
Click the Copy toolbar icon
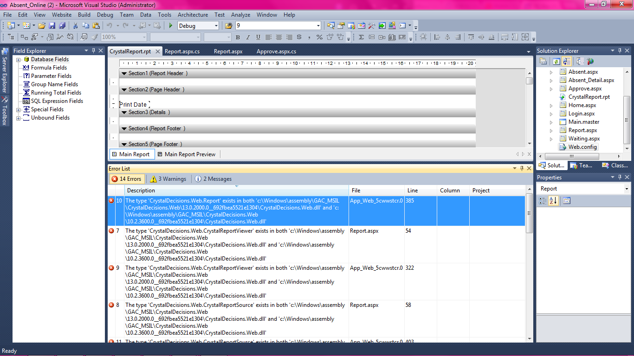coord(86,26)
